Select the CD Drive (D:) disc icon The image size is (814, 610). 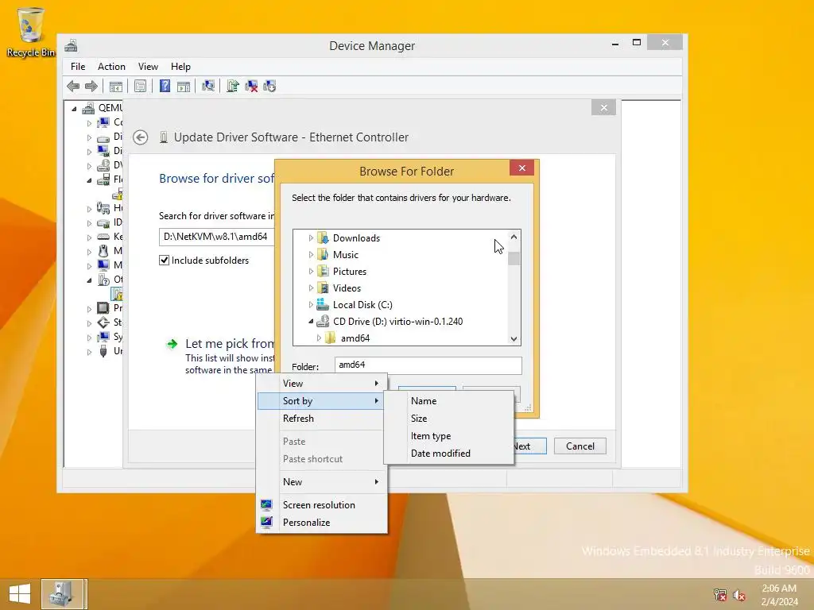point(323,321)
